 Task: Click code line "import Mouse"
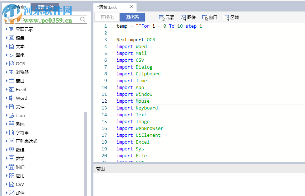click(133, 101)
